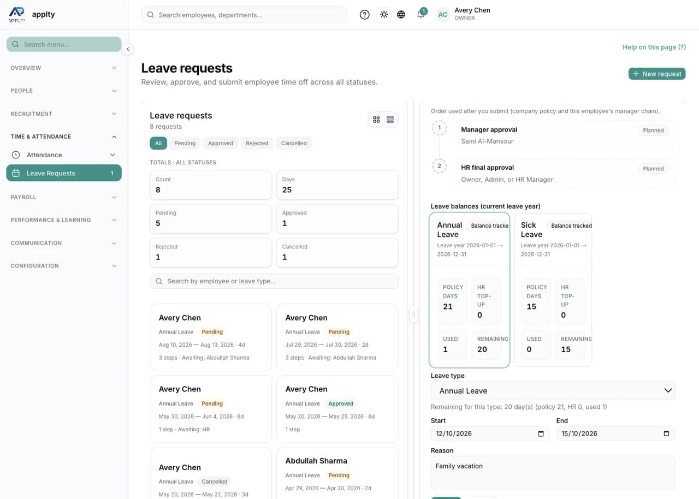
Task: Filter requests by Pending
Action: 185,143
